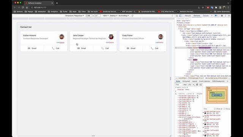Expand the head element in DOM tree
The height and width of the screenshot is (137, 243).
[177, 23]
